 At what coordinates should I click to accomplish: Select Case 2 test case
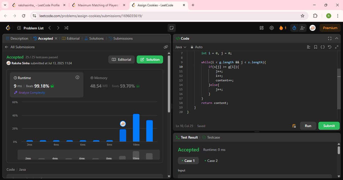point(211,161)
